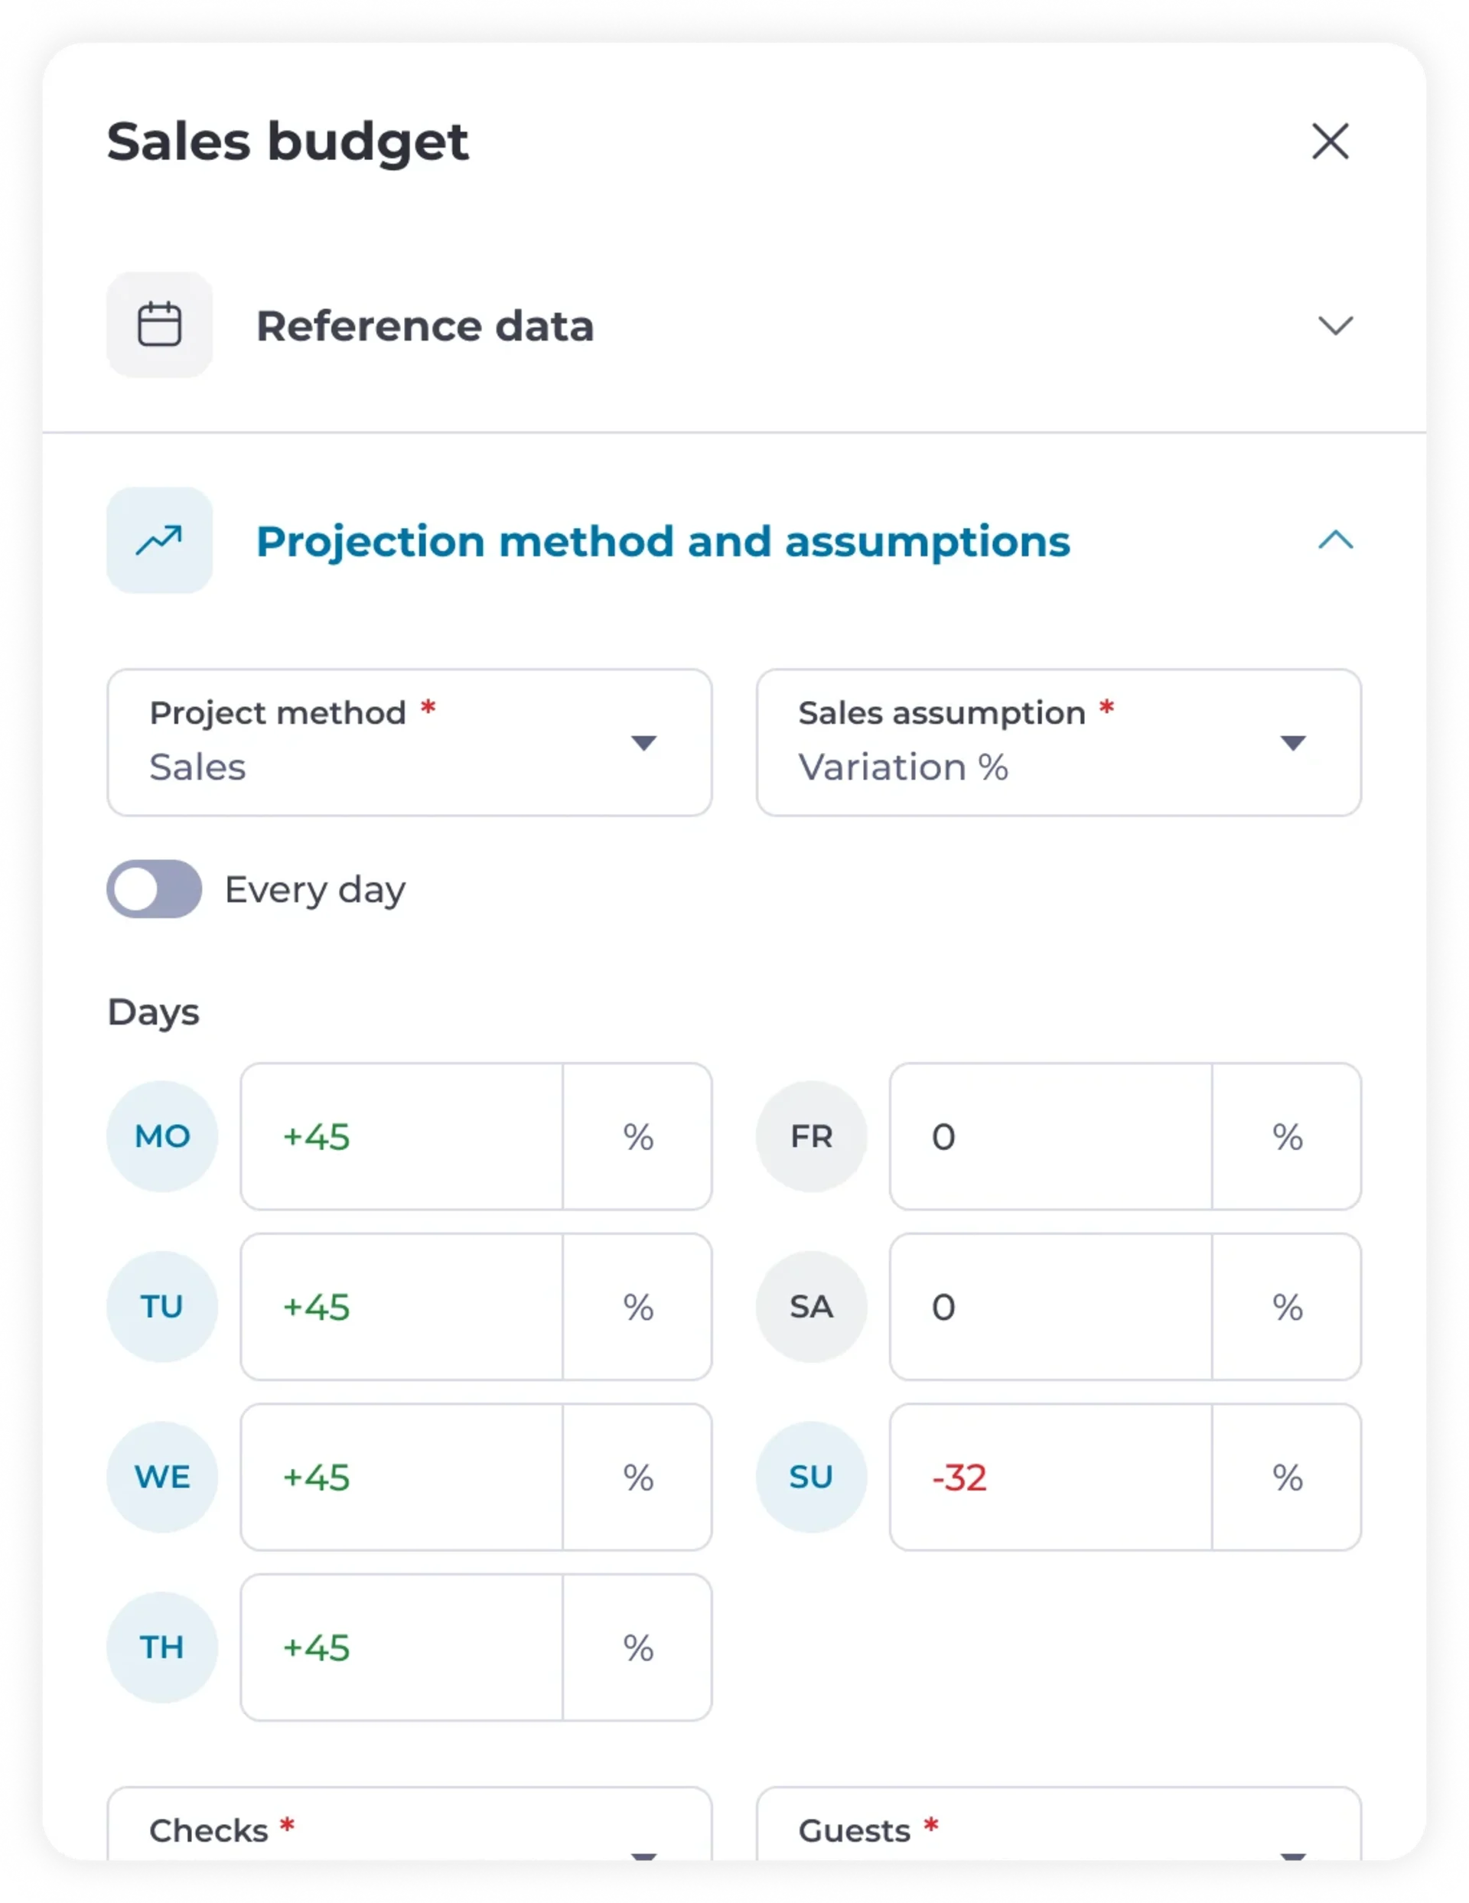
Task: Collapse Projection method and assumptions chevron
Action: point(1335,540)
